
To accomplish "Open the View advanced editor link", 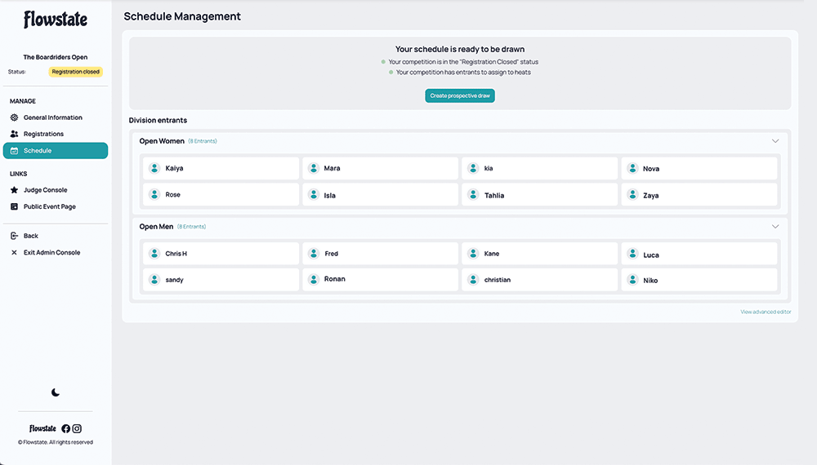I will pos(766,312).
